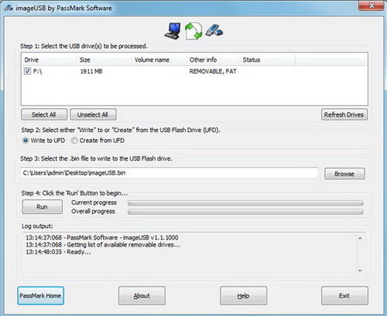
Task: Click the imageUSB title bar app icon
Action: tap(9, 8)
